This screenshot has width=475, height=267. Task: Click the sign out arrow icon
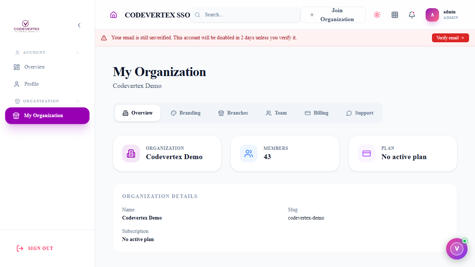(20, 248)
